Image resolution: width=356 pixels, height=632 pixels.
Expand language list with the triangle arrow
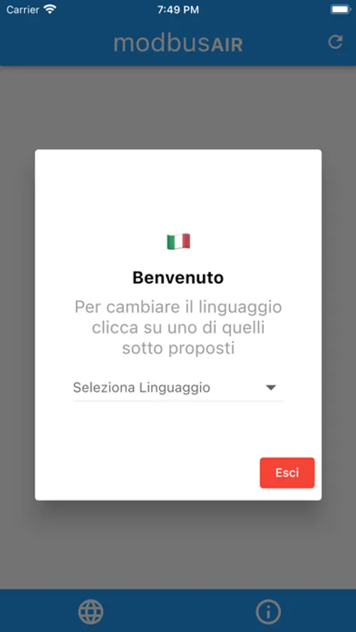tap(270, 388)
